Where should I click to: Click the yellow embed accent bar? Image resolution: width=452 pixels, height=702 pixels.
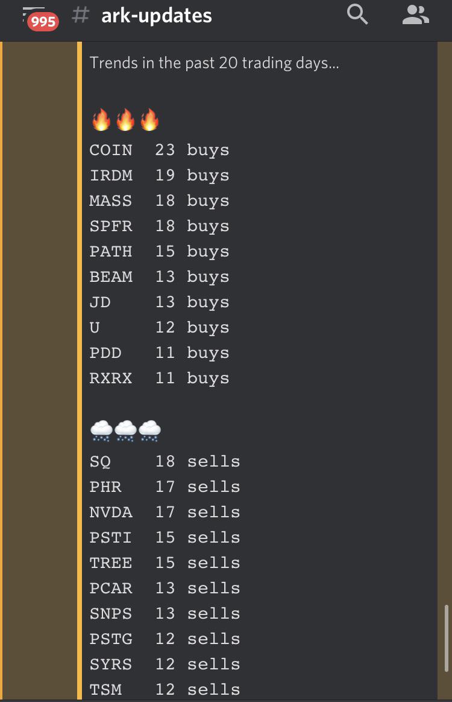80,362
